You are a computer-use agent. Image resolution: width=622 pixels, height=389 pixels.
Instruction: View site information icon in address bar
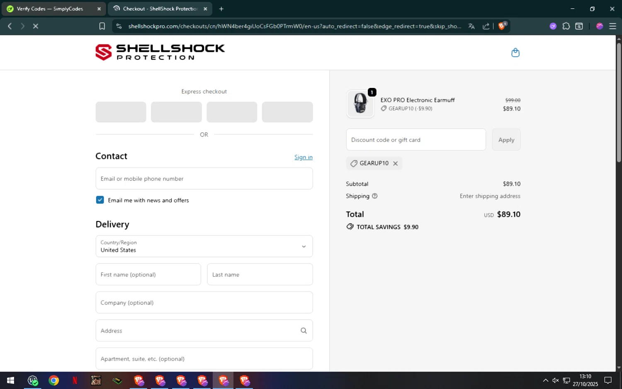pyautogui.click(x=119, y=26)
